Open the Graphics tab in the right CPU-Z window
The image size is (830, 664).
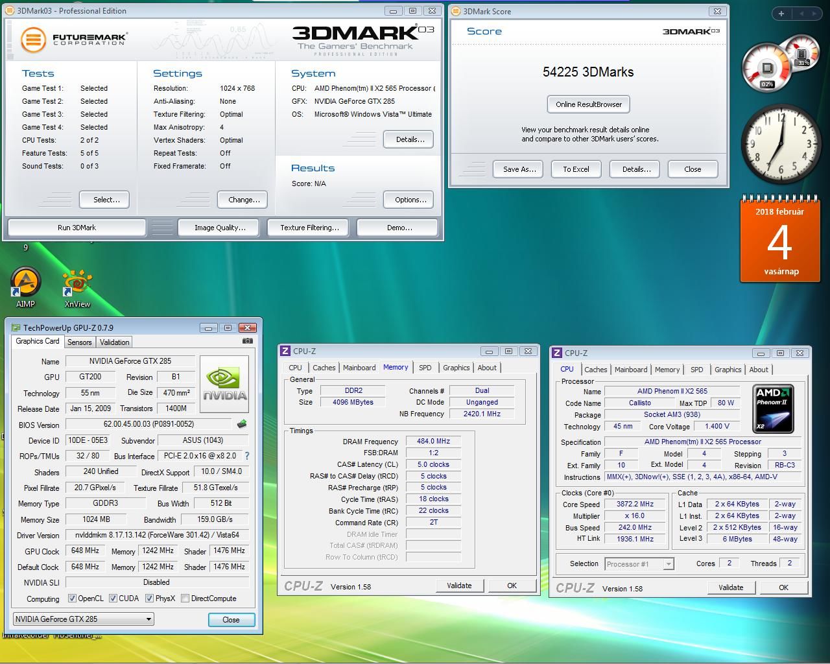(728, 370)
